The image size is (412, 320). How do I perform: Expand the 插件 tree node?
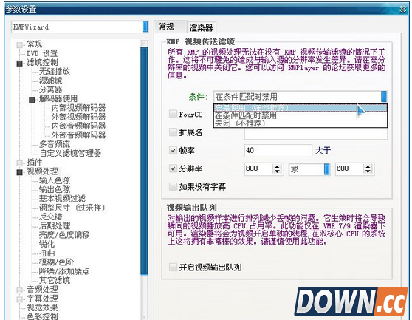pos(19,163)
